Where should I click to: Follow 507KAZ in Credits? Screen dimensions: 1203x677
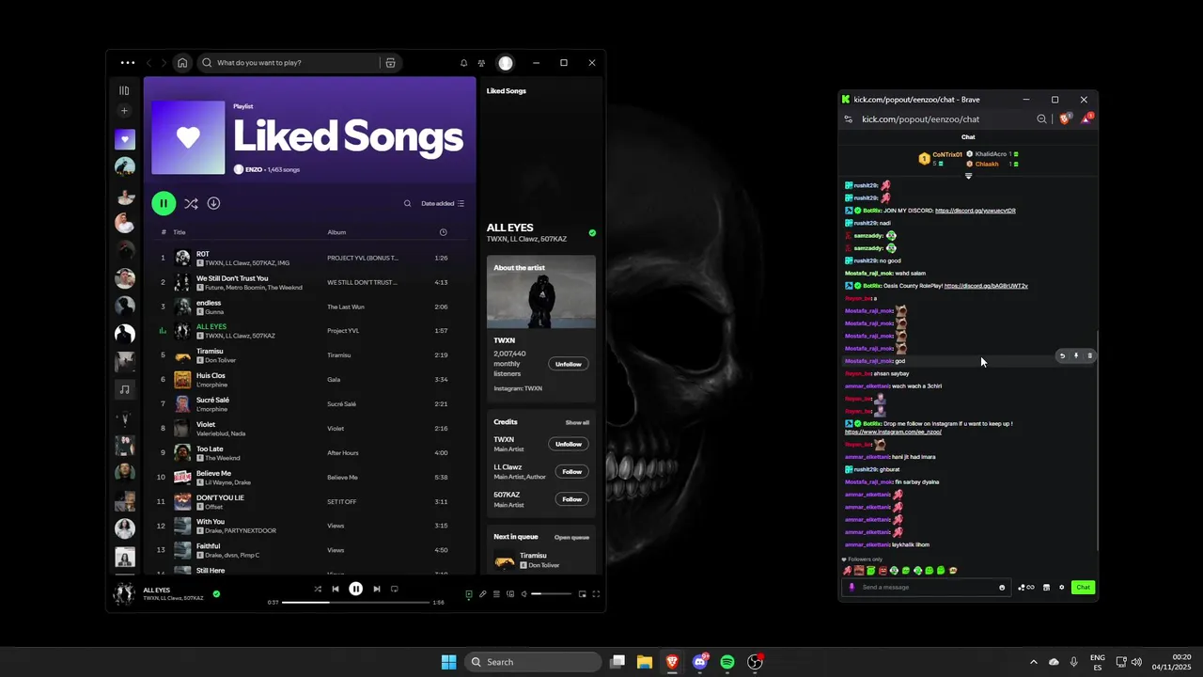click(571, 499)
